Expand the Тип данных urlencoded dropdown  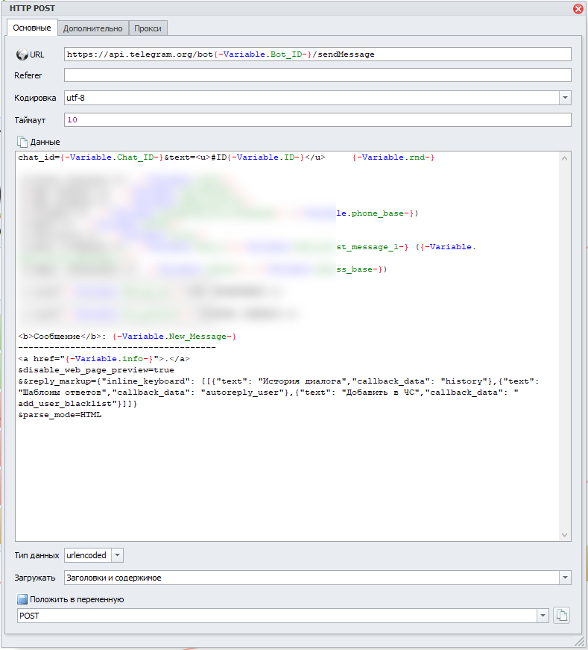click(117, 555)
